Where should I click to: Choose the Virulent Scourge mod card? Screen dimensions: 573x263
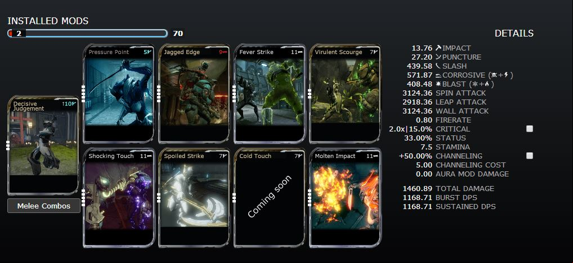345,93
